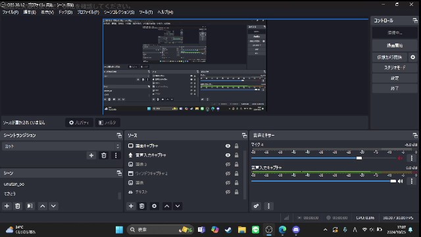Image resolution: width=421 pixels, height=237 pixels.
Task: Add a new source with the plus icon
Action: tap(131, 206)
